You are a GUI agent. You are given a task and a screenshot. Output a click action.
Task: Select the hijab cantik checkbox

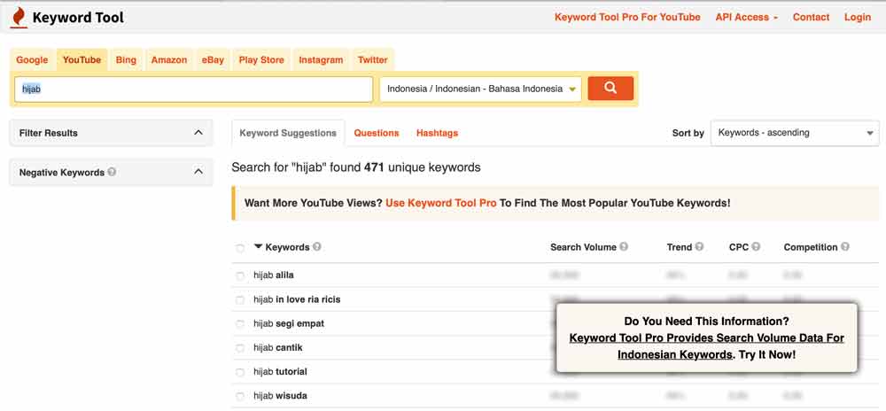(240, 348)
